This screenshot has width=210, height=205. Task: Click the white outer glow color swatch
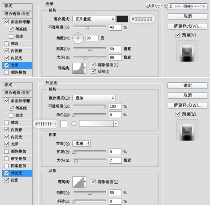click(64, 124)
